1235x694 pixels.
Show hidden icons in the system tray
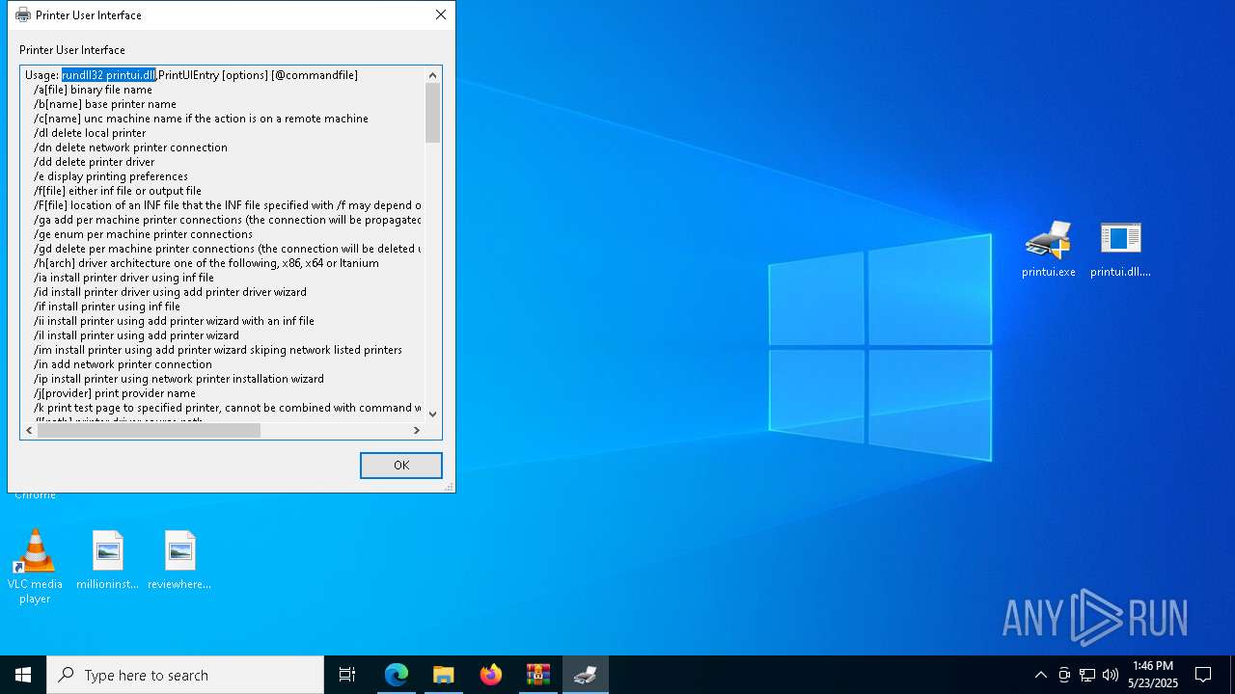pos(1040,675)
